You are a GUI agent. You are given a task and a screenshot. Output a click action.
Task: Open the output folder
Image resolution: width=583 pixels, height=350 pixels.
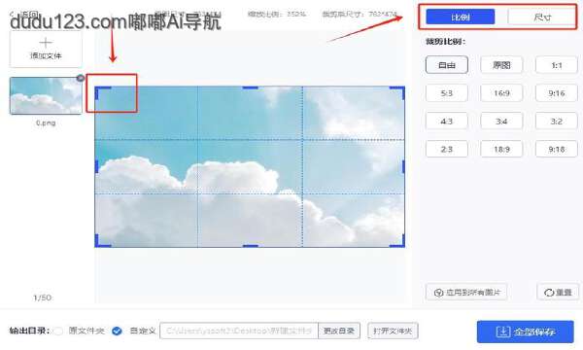click(x=393, y=331)
